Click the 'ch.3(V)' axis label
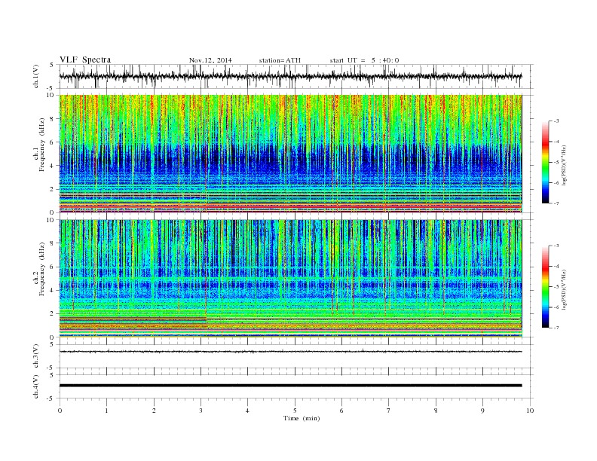 (36, 356)
